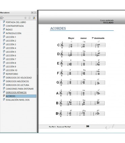Open EVALUACIÓN NIVEL DOS bookmark
This screenshot has height=143, width=125.
point(18,100)
